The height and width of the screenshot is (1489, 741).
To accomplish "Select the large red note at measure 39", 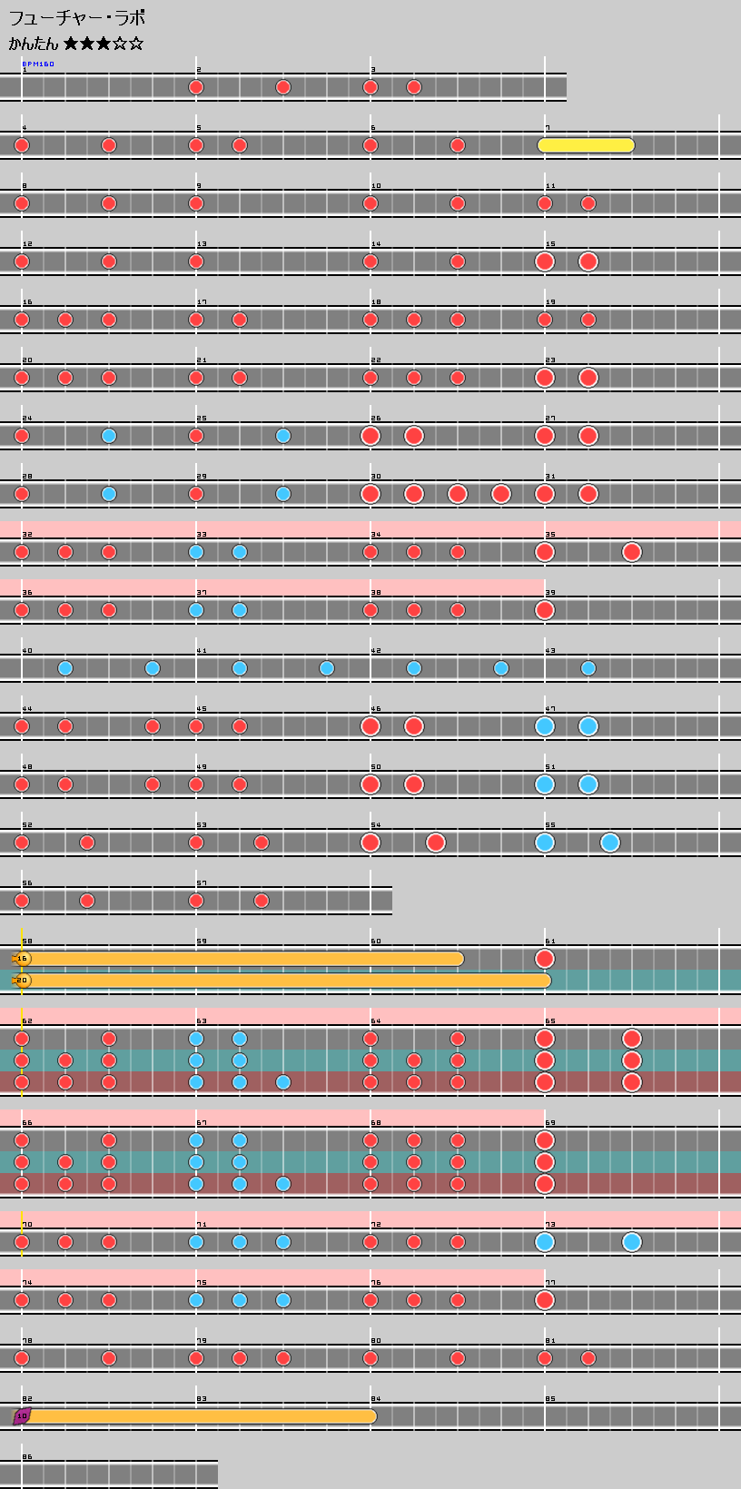I will [x=545, y=610].
